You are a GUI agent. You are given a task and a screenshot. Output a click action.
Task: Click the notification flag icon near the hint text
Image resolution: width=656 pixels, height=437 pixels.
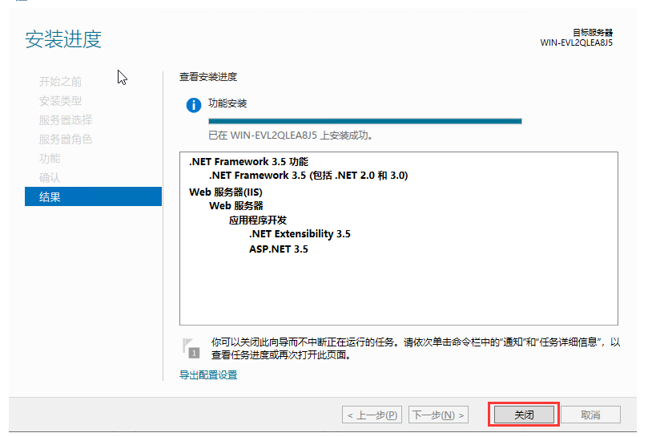point(191,346)
